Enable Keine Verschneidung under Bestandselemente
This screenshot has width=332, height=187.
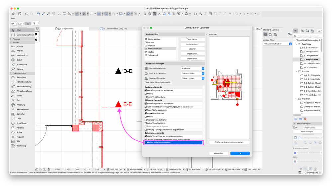pyautogui.click(x=146, y=97)
